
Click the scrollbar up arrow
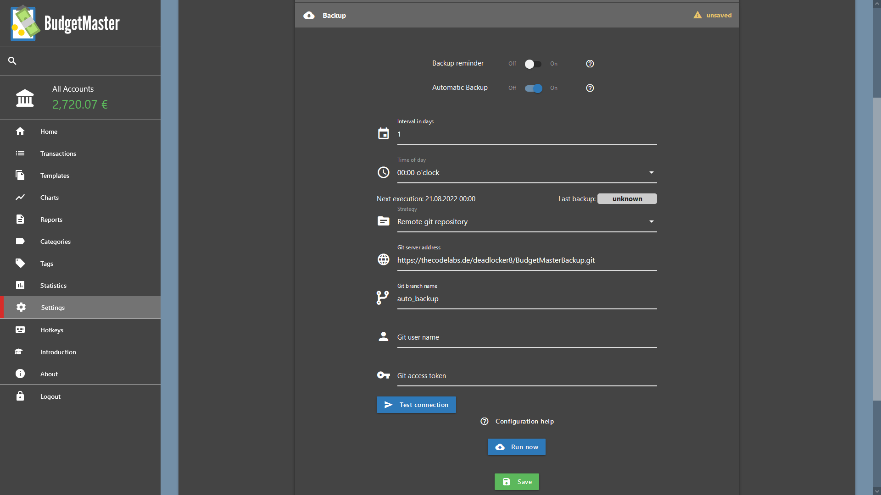tap(877, 4)
